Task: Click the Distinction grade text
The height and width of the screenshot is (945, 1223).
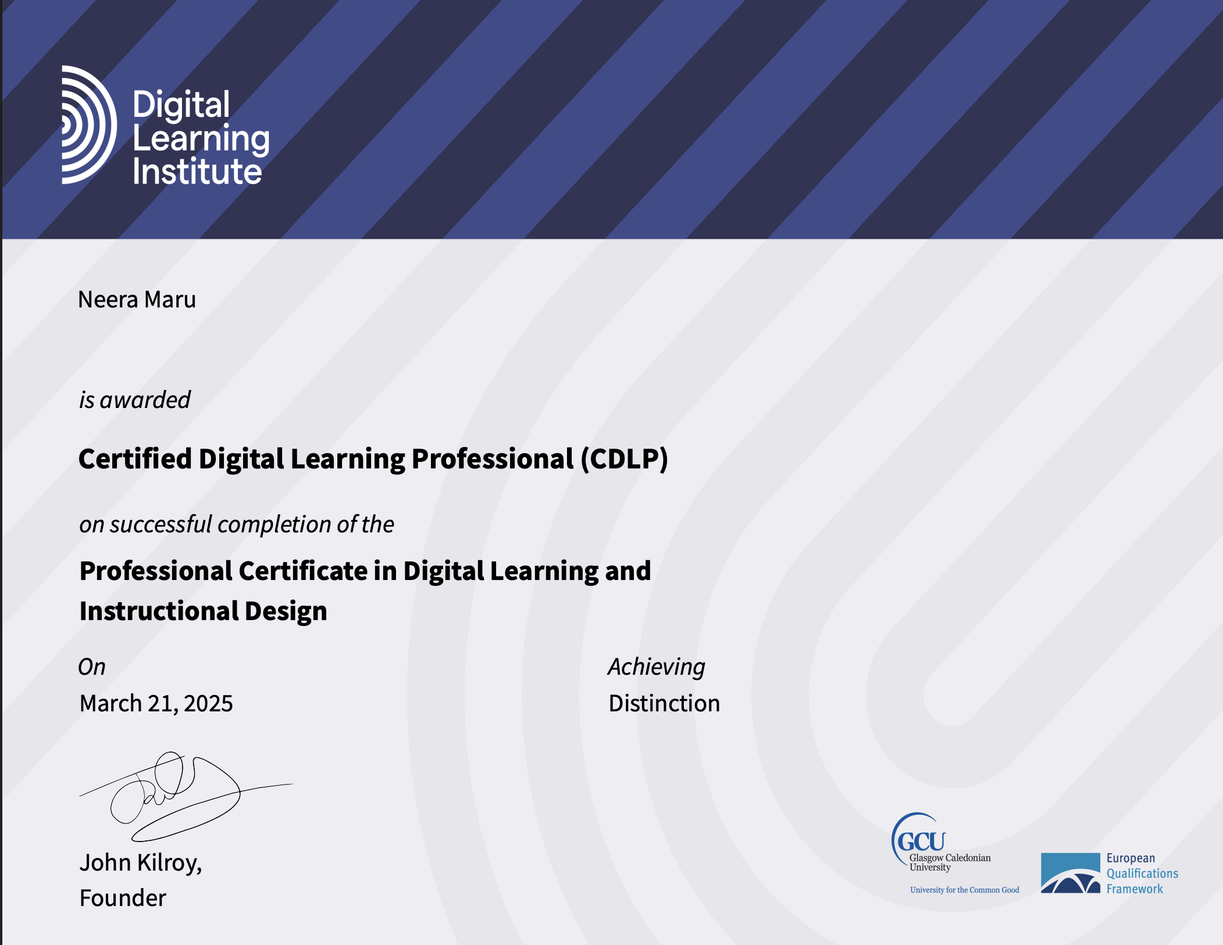Action: [664, 703]
